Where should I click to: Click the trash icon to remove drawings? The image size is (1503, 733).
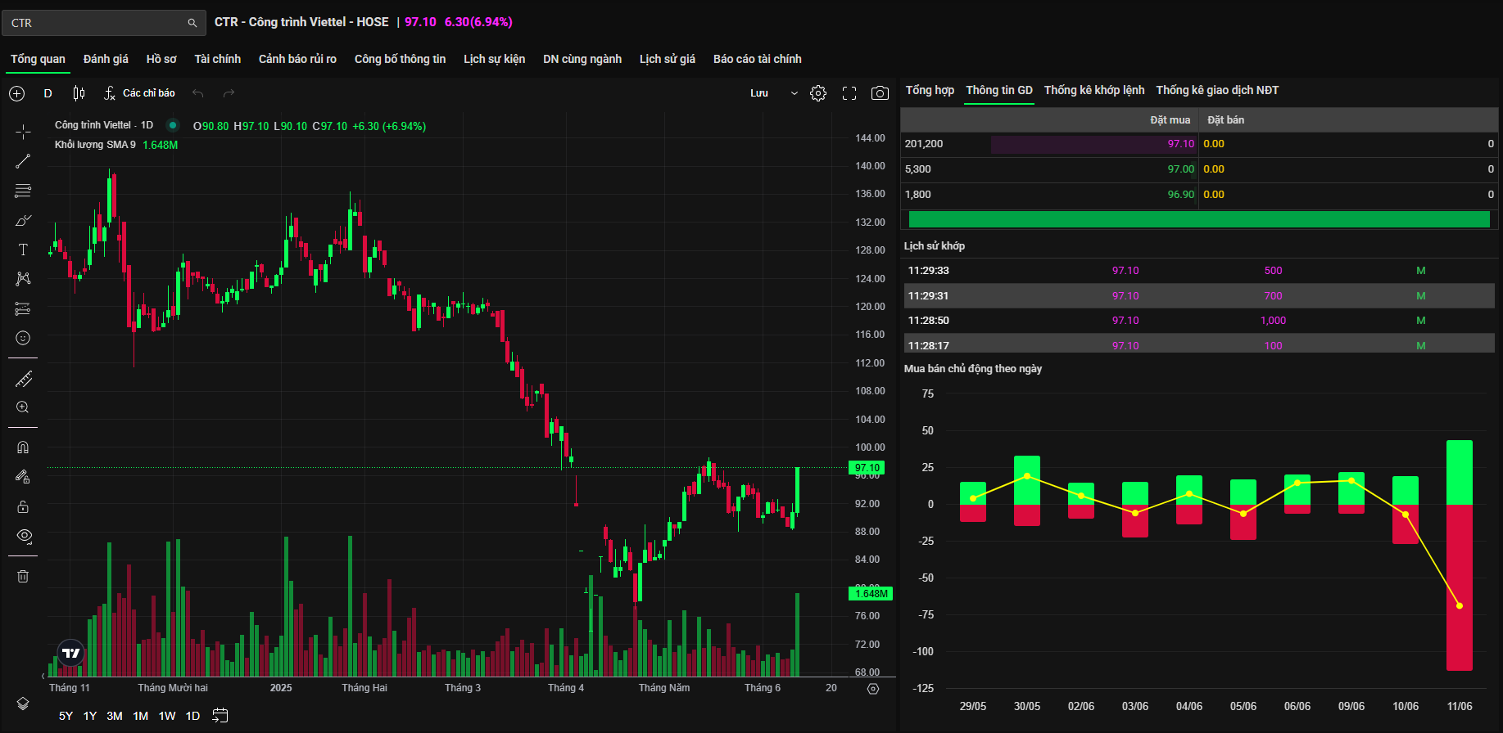[x=23, y=576]
